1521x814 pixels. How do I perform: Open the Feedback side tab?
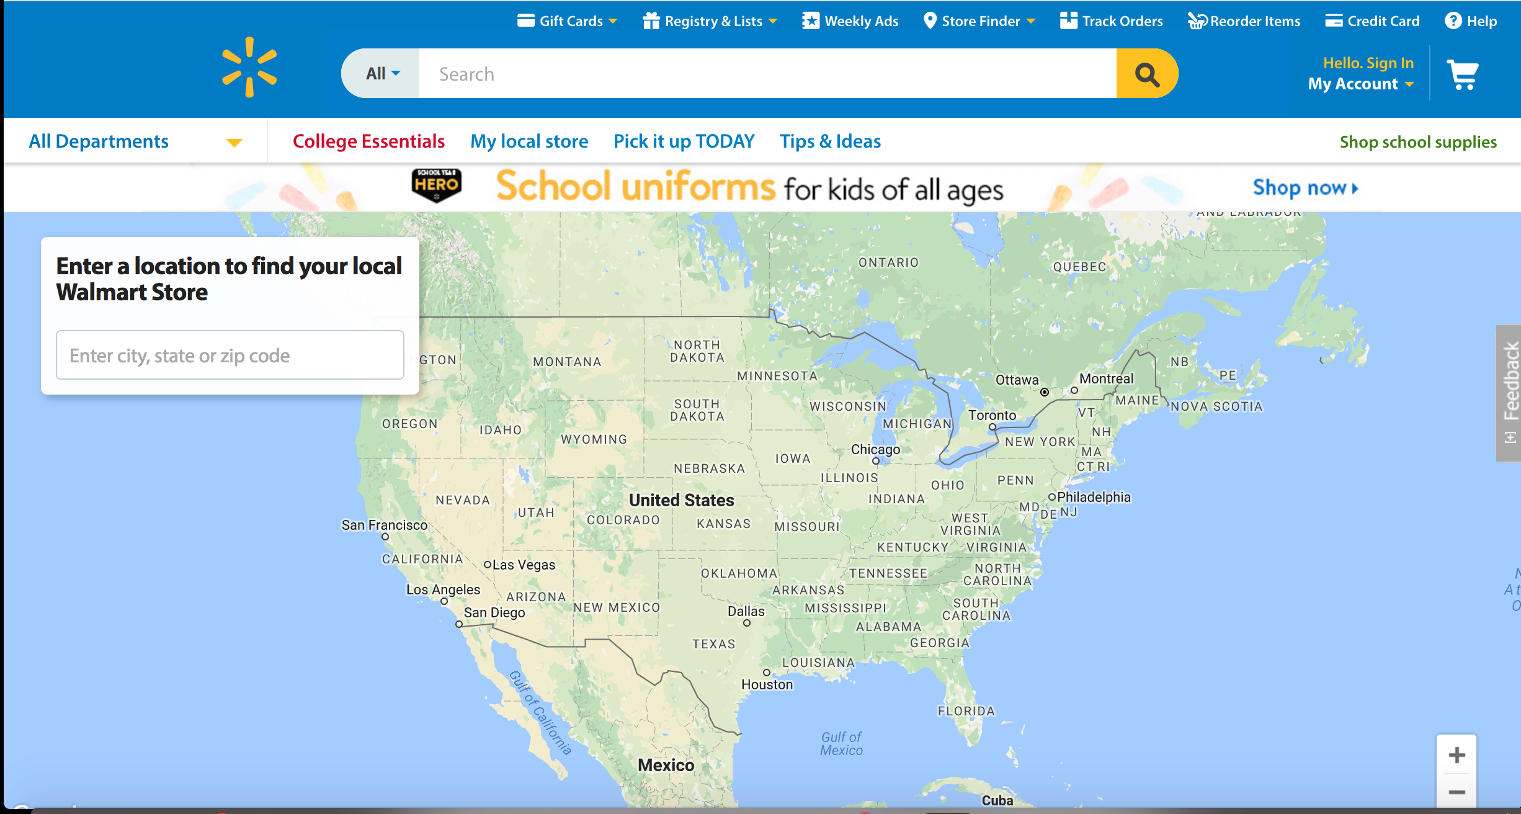click(1509, 393)
